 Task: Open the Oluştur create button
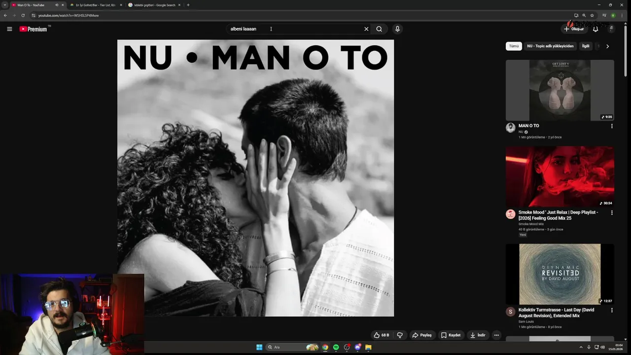coord(574,29)
